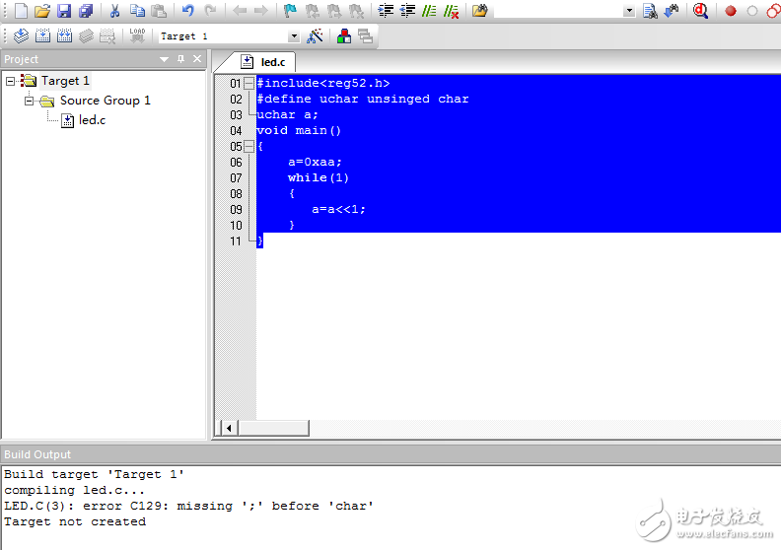Navigate backwards with left arrow
Viewport: 781px width, 550px height.
pyautogui.click(x=240, y=11)
